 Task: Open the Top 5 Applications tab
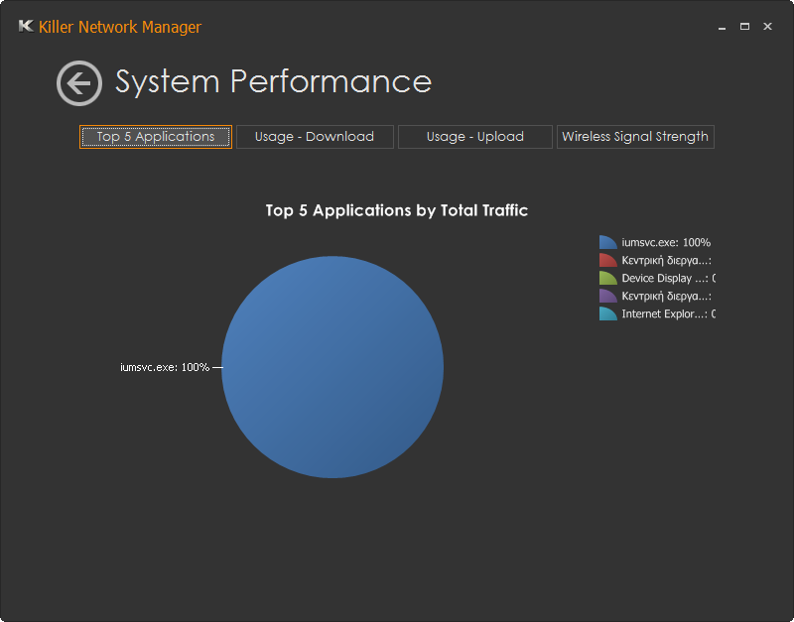(x=156, y=137)
